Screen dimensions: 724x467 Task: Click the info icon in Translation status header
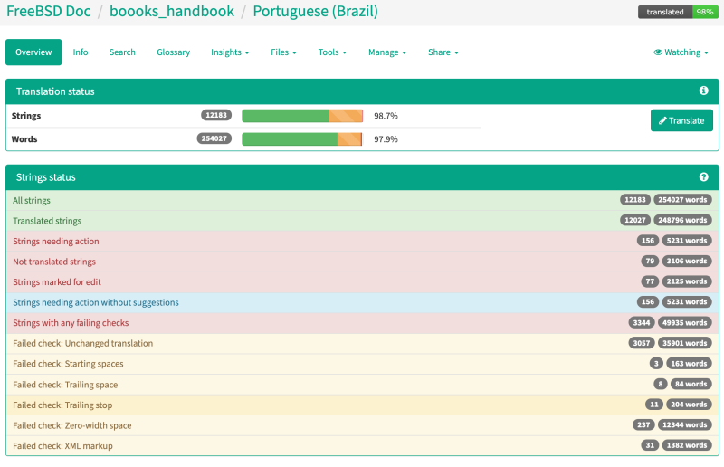pyautogui.click(x=703, y=91)
